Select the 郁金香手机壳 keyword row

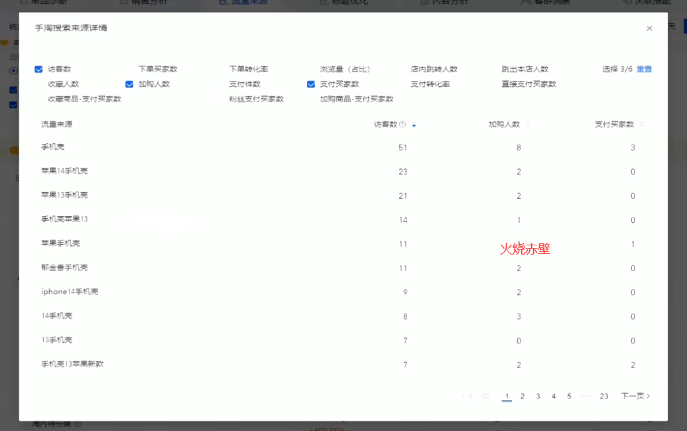[343, 268]
